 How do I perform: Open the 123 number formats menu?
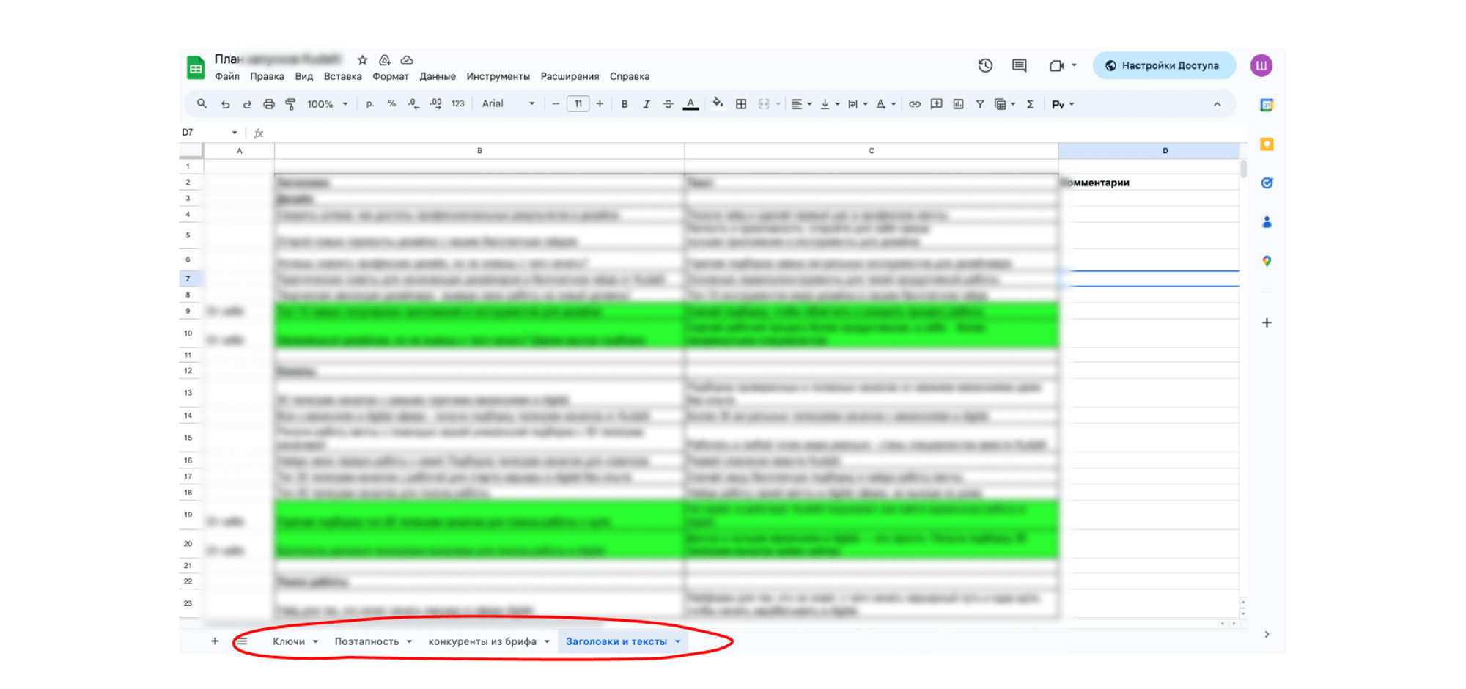point(458,104)
